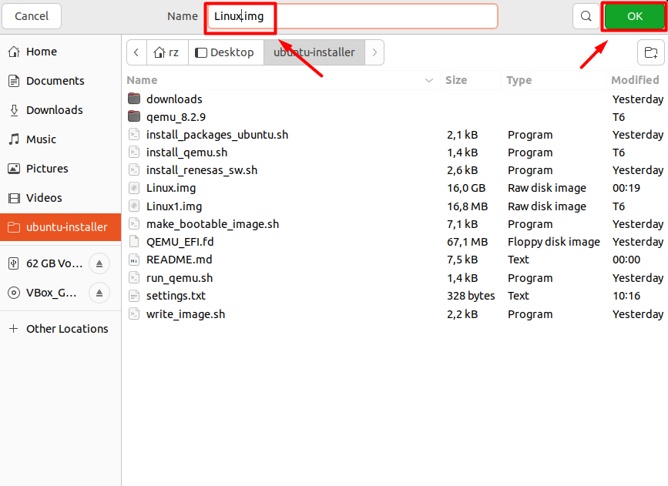
Task: Click the qemu_8.2.9 folder icon
Action: click(x=134, y=117)
